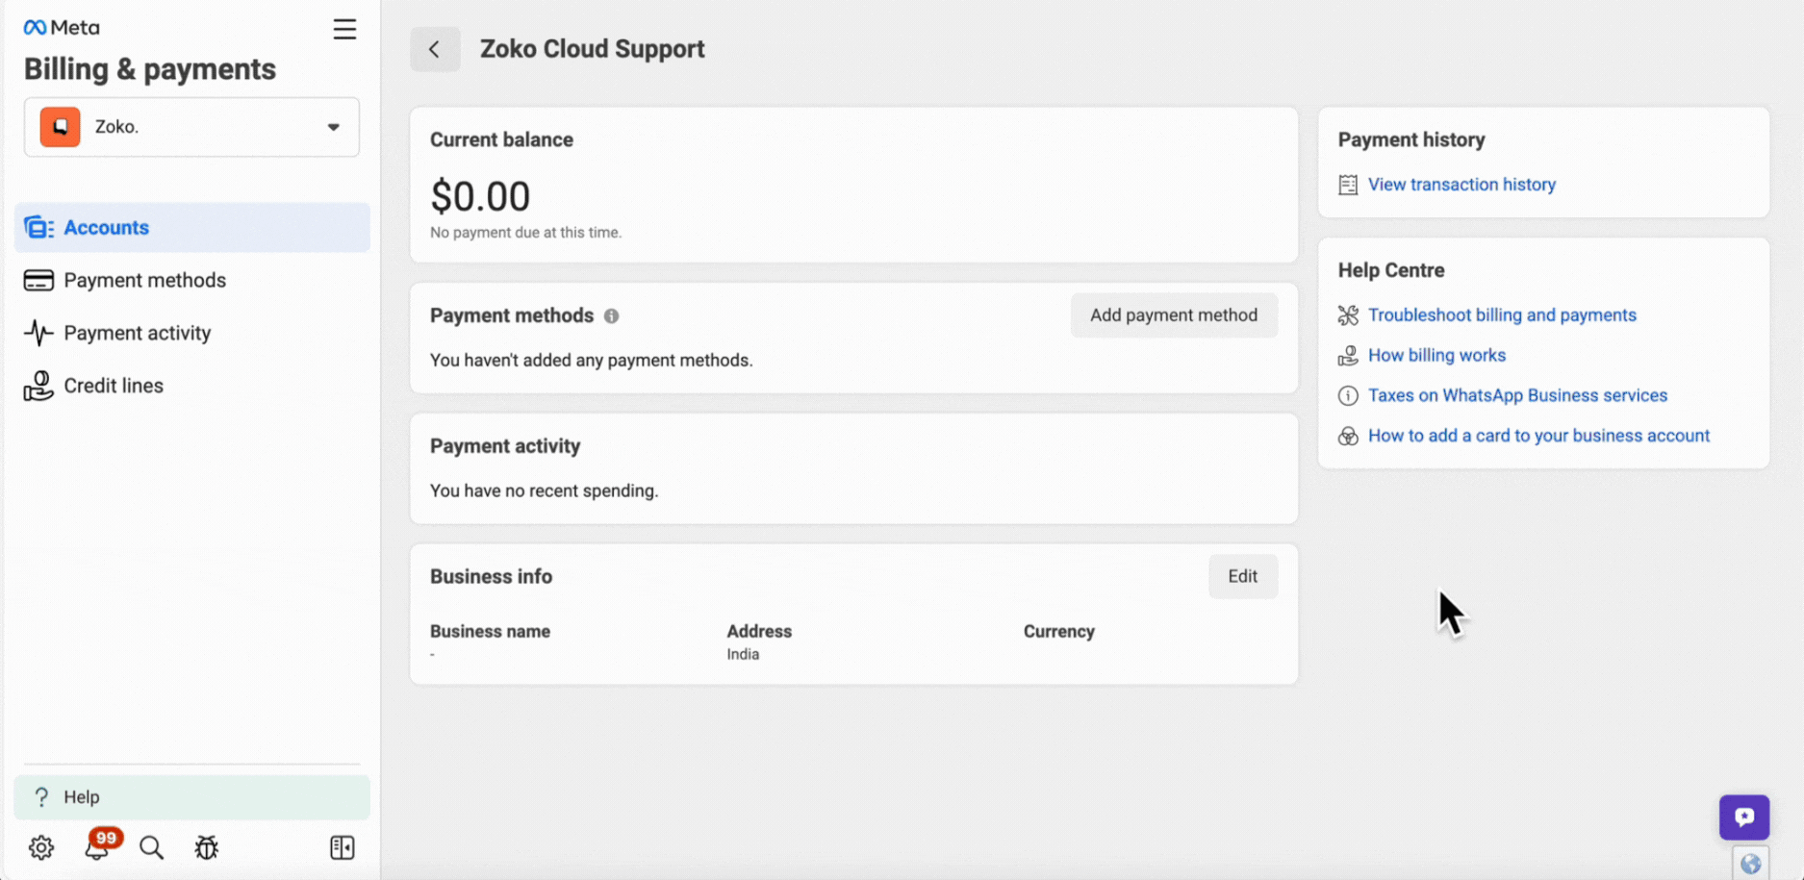Click the Business name label
The image size is (1804, 880).
click(x=490, y=632)
